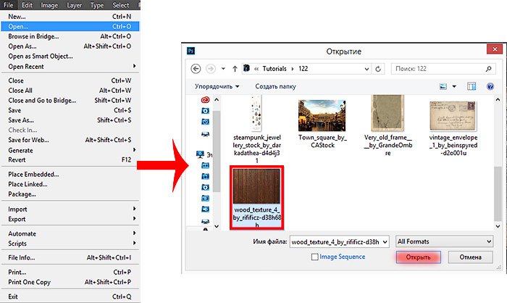
Task: Choose Open as Smart Object...
Action: (x=70, y=57)
